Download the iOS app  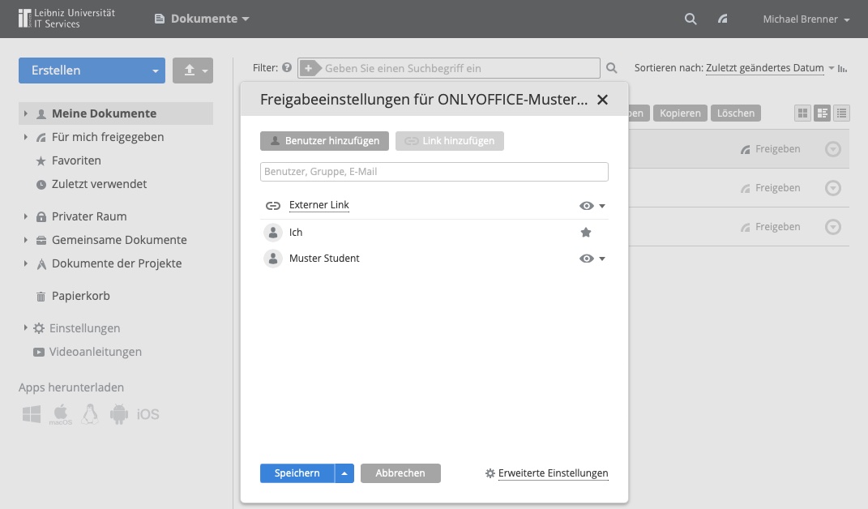[x=148, y=414]
